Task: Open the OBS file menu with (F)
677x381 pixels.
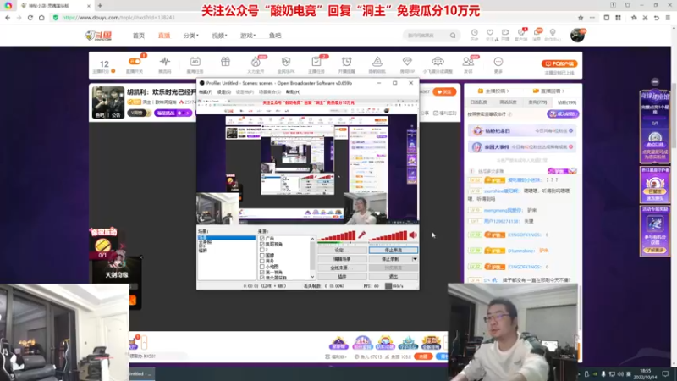Action: click(x=206, y=92)
